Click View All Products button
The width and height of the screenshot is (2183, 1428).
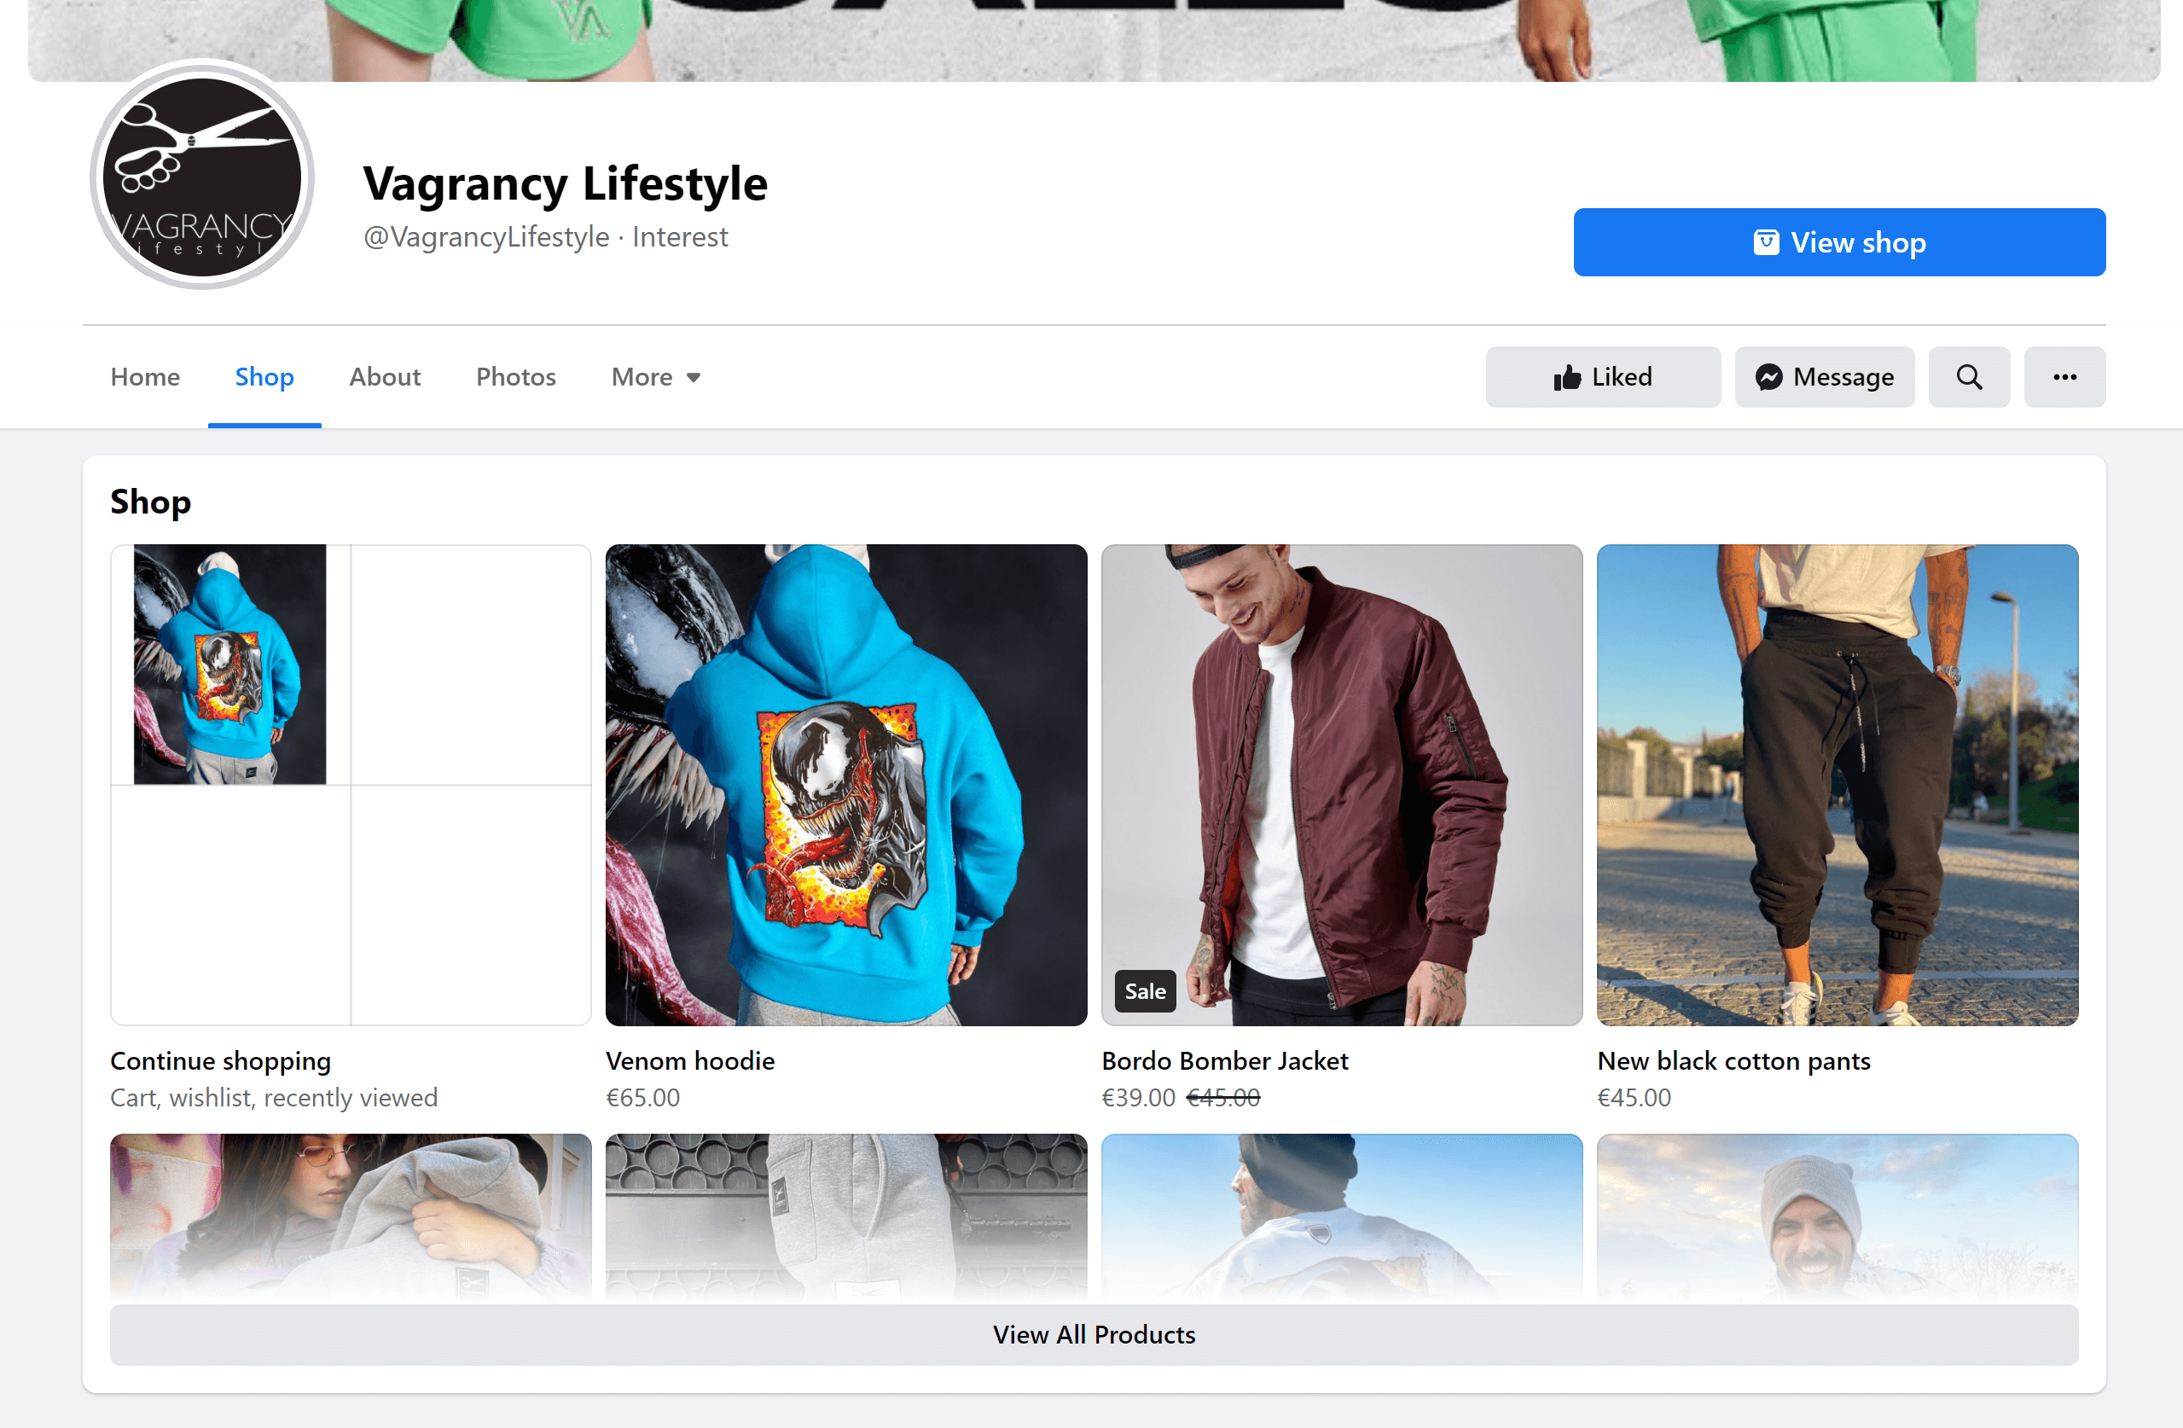1093,1336
